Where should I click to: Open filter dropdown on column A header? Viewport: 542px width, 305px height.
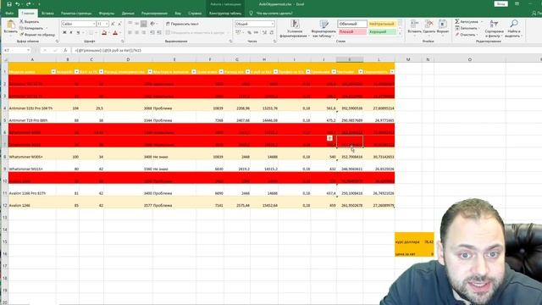click(53, 71)
